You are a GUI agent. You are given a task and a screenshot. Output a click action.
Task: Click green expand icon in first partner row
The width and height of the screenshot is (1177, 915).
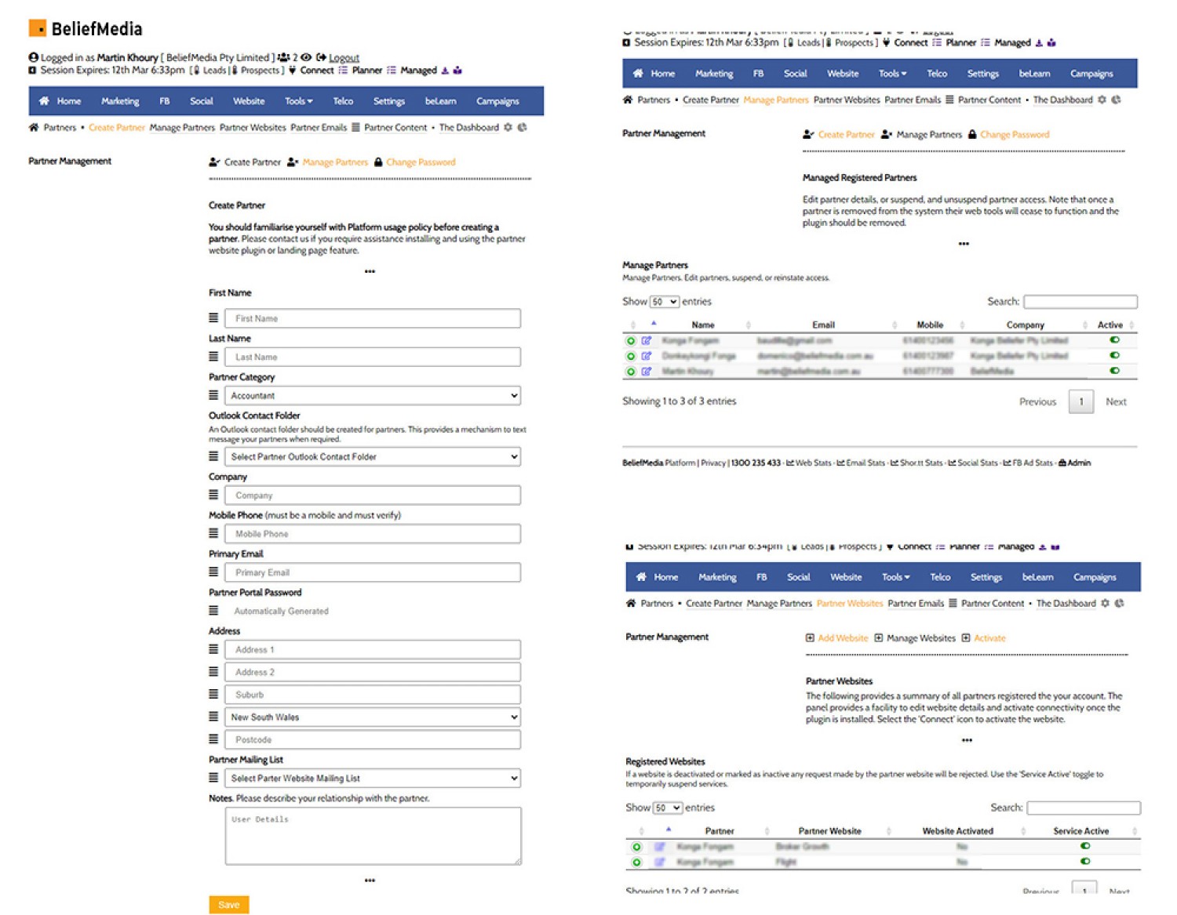tap(631, 340)
